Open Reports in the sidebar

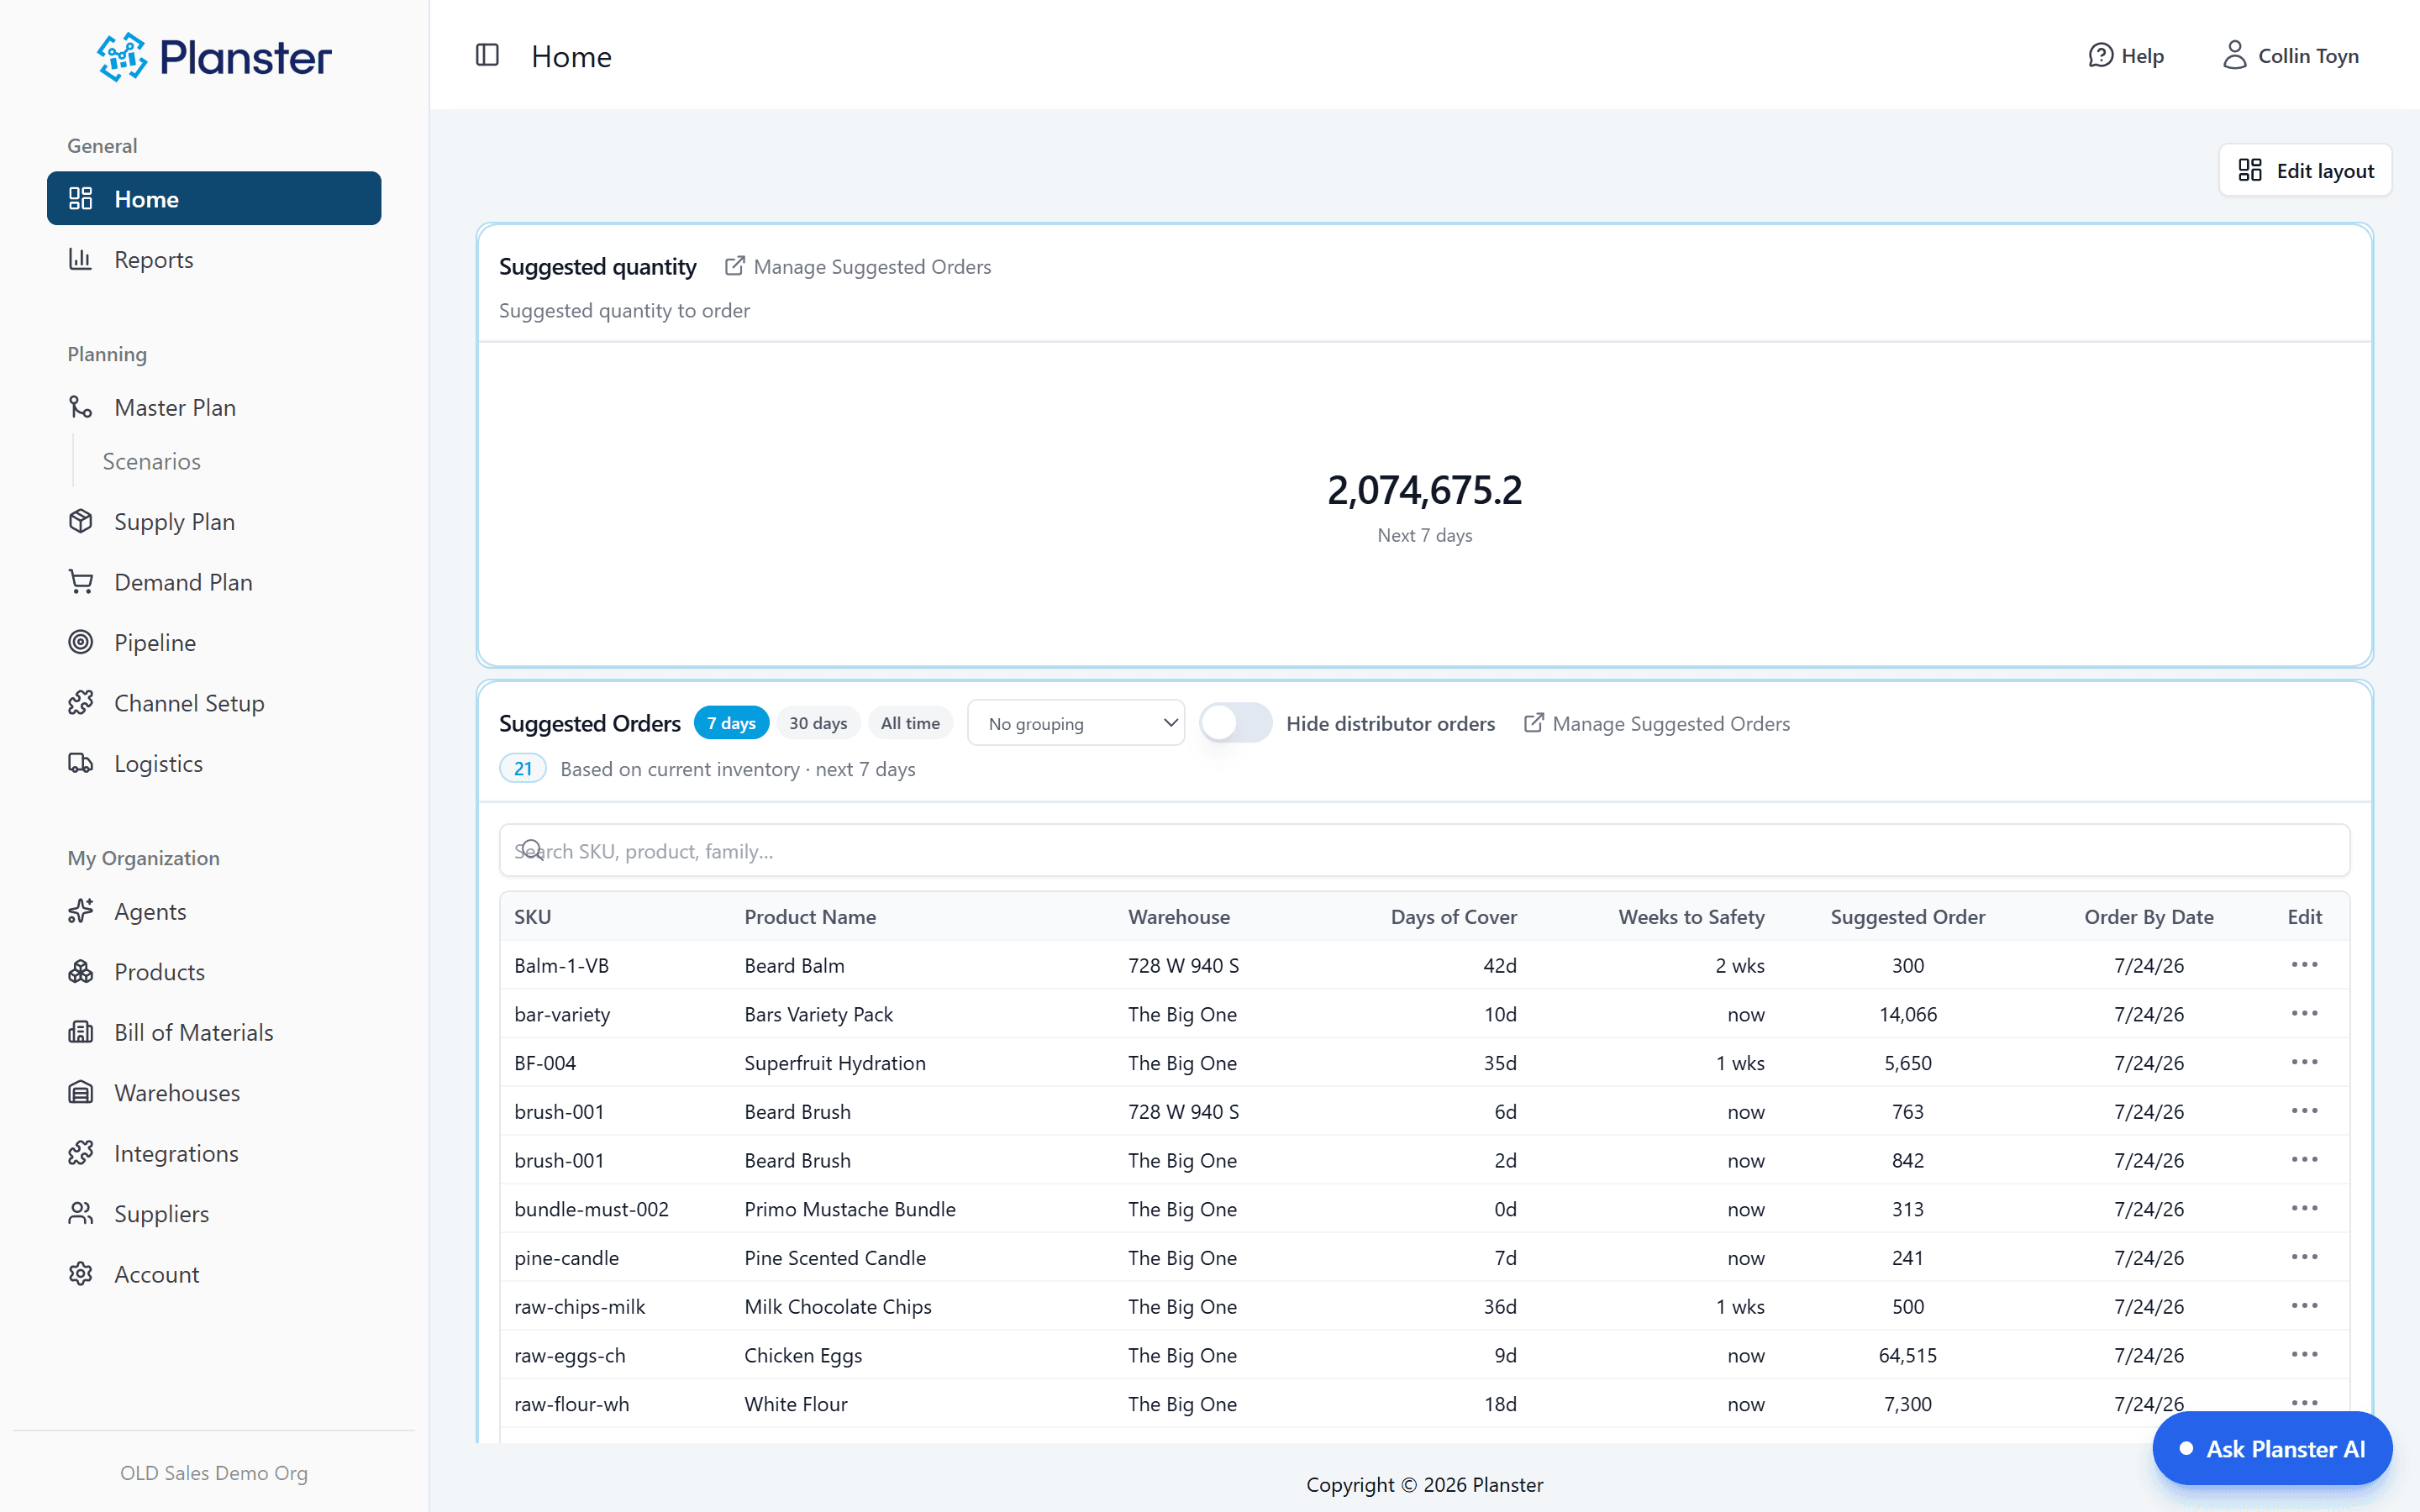[x=214, y=259]
